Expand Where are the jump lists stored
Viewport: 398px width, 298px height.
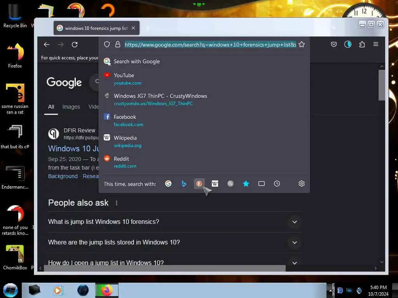point(175,242)
